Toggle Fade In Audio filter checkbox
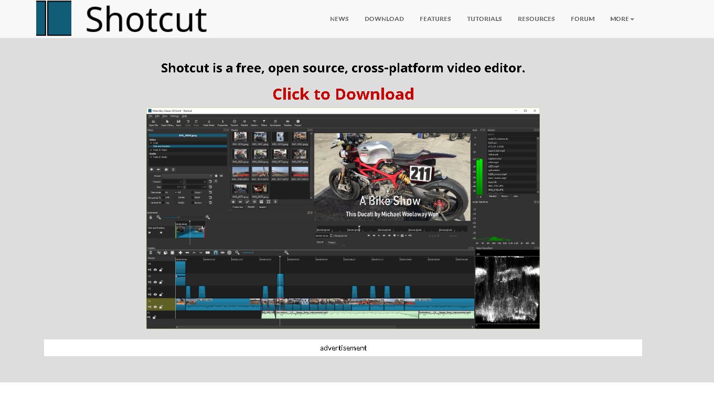Image resolution: width=714 pixels, height=395 pixels. pos(151,157)
